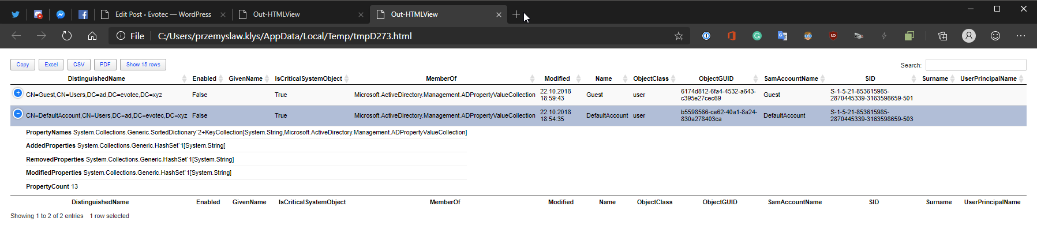Export the table as CSV
The height and width of the screenshot is (240, 1037).
tap(78, 65)
